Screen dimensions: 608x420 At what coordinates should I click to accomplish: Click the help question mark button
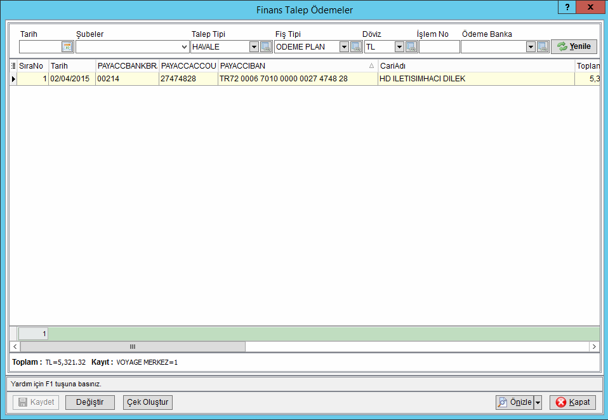567,7
